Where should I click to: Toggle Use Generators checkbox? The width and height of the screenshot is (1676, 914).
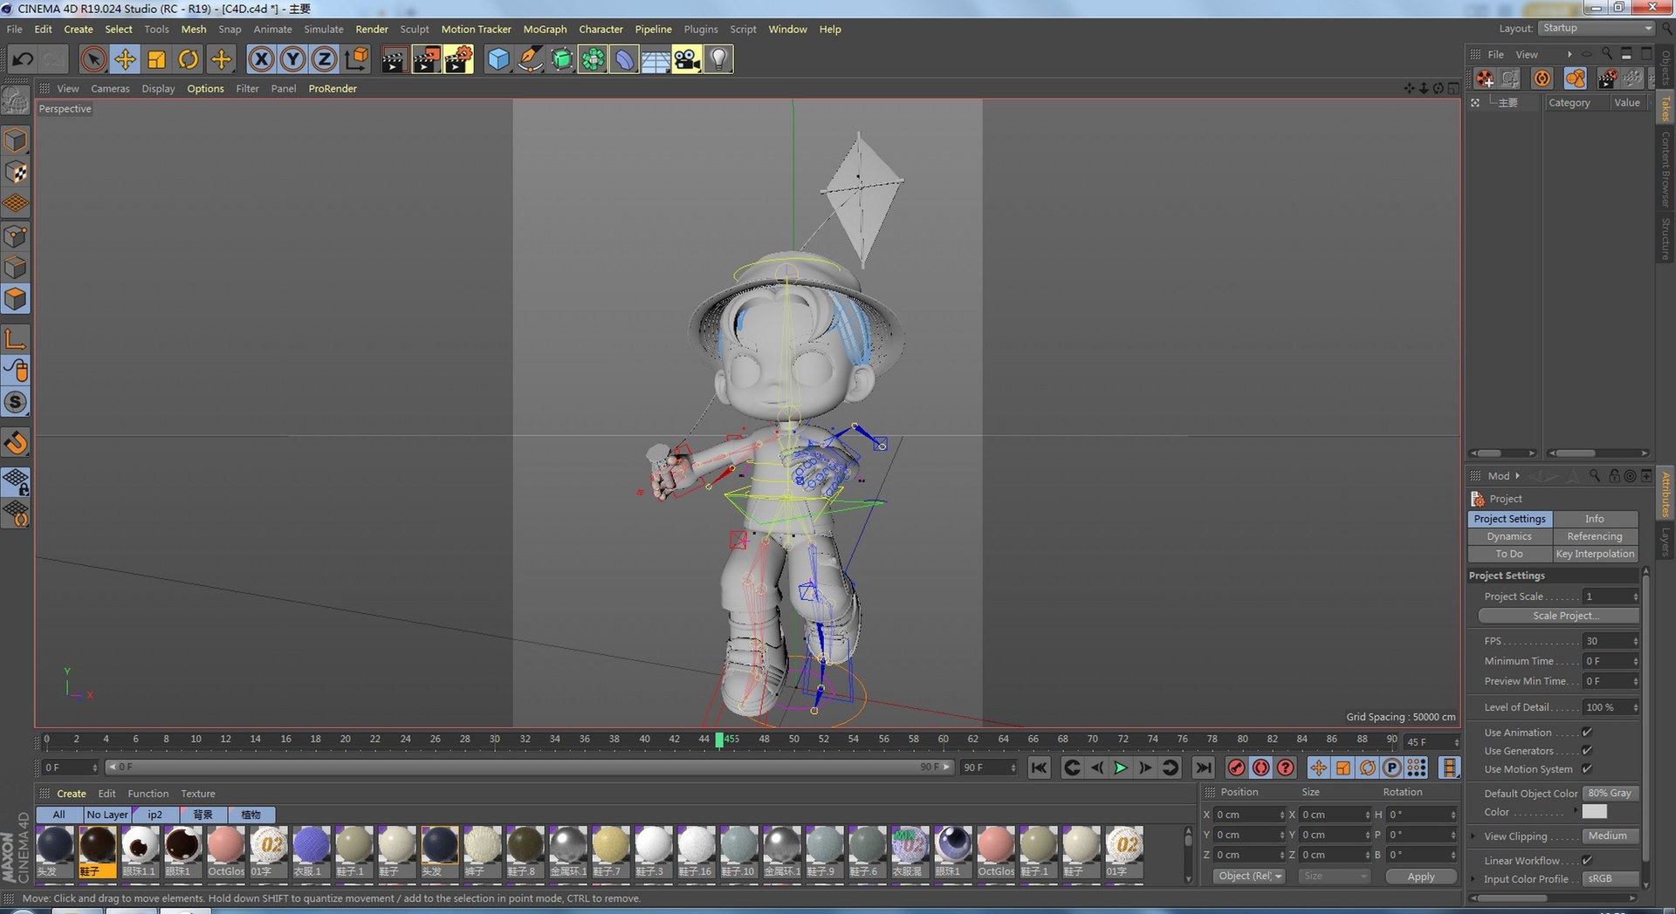click(x=1587, y=750)
